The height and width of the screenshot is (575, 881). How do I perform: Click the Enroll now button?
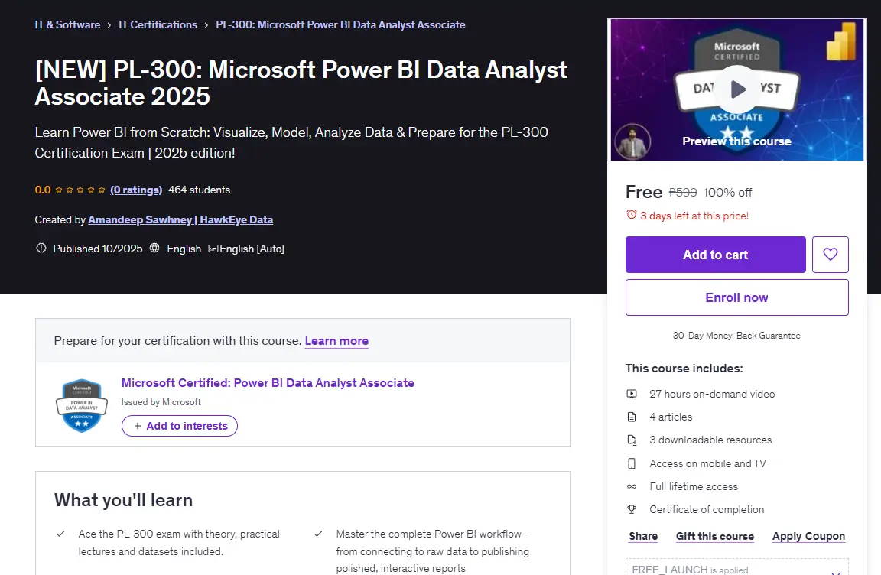coord(736,297)
